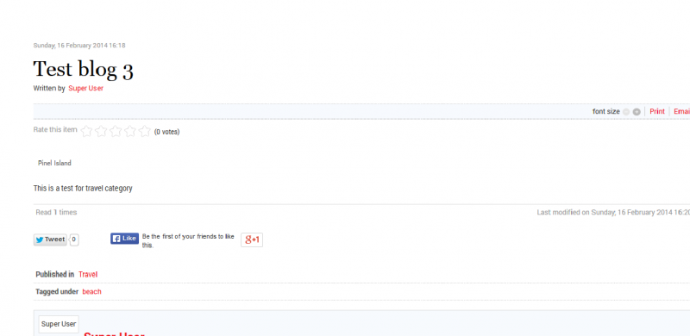The image size is (690, 336).
Task: Click the 'Read 1 times' text
Action: coord(56,213)
